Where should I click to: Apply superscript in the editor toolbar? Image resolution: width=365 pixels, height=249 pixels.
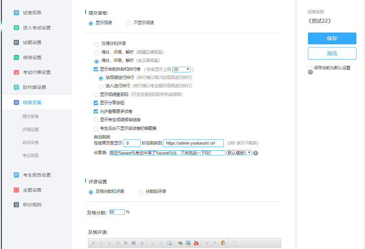tap(207, 243)
